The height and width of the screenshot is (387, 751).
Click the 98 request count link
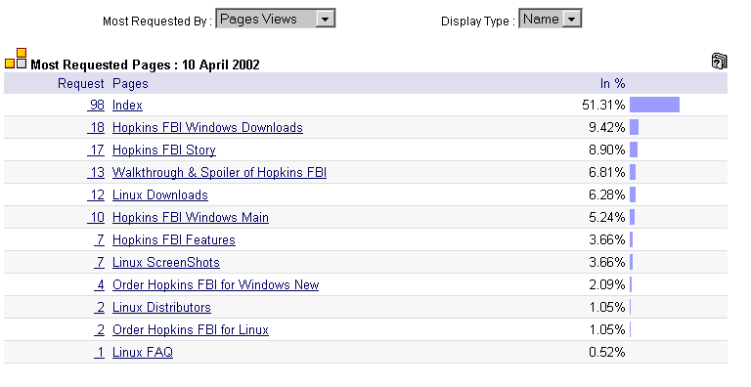[x=96, y=105]
